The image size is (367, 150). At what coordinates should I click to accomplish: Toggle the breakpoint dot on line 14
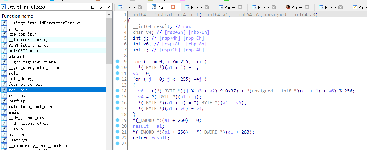(x=118, y=91)
